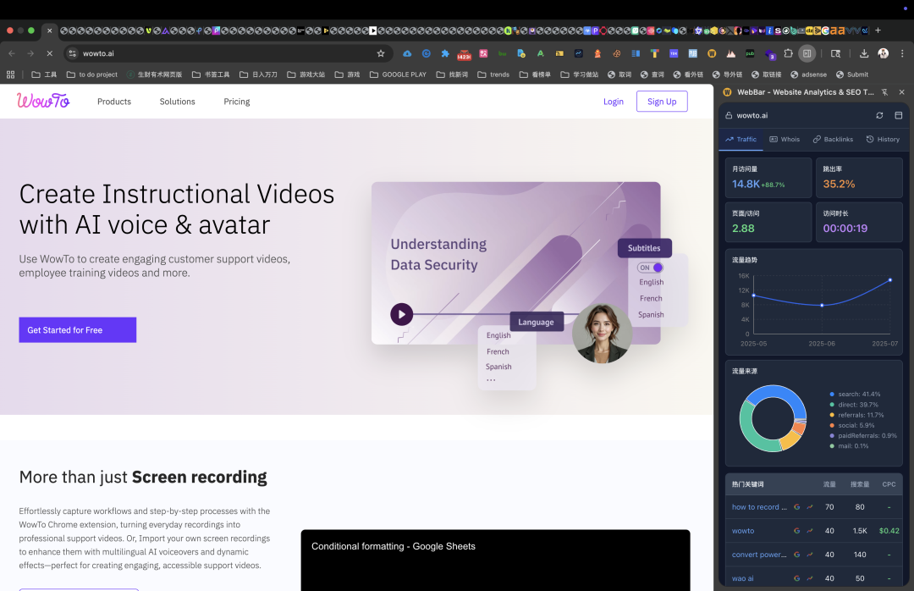Stop loading the page
914x591 pixels.
coord(50,53)
